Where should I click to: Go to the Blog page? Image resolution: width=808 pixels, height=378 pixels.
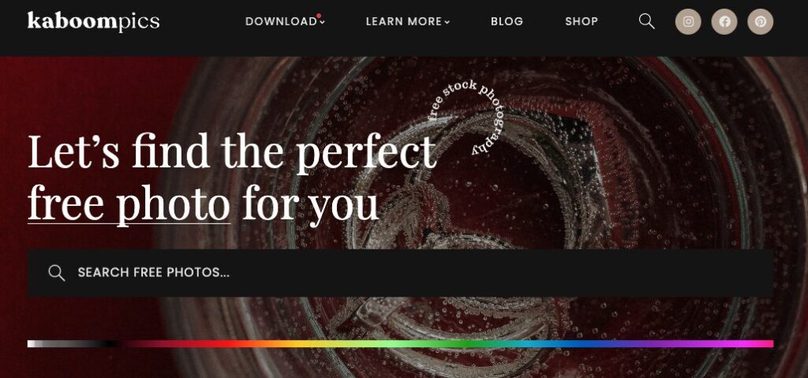pyautogui.click(x=507, y=21)
